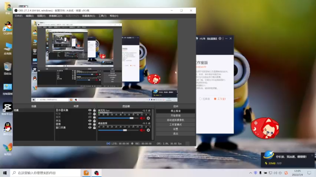Open settings gear in side window title
Image resolution: width=316 pixels, height=177 pixels.
click(x=220, y=38)
